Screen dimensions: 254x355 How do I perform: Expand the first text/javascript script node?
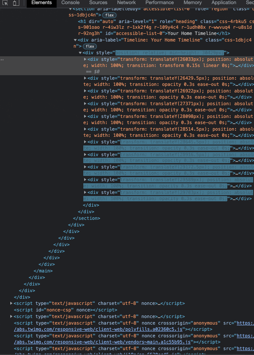click(11, 303)
